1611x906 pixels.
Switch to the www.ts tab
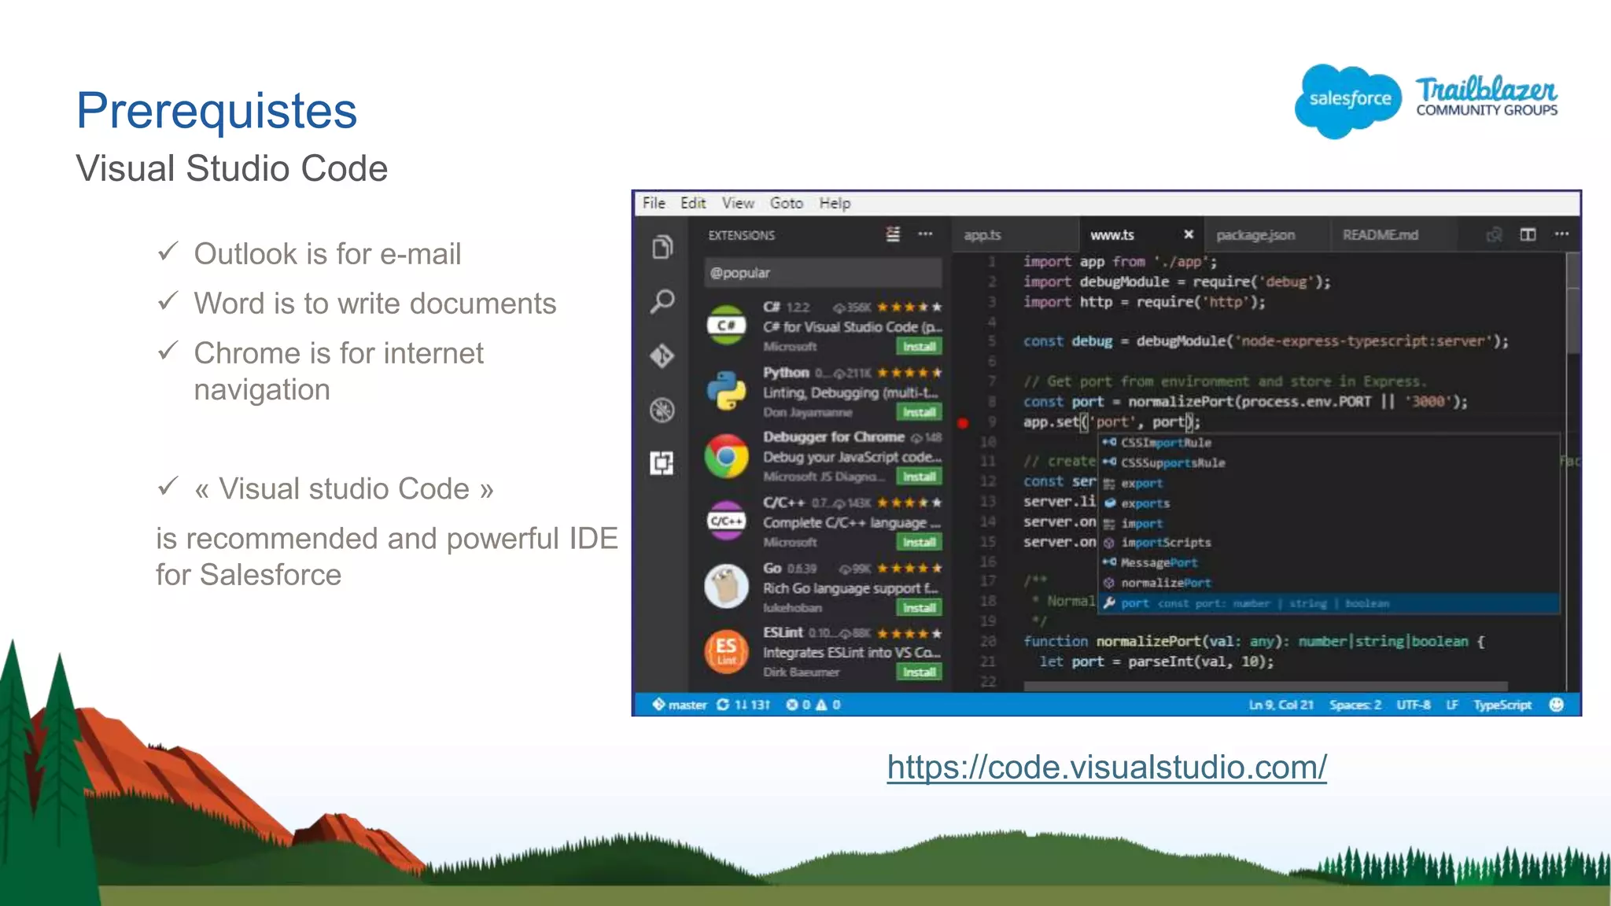pos(1141,234)
